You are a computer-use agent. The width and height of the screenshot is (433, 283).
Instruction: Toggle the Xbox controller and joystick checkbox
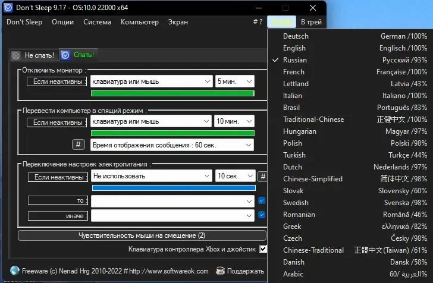pos(263,249)
